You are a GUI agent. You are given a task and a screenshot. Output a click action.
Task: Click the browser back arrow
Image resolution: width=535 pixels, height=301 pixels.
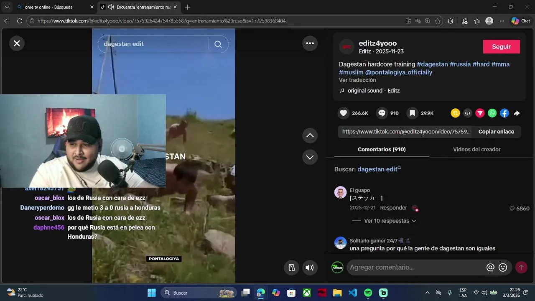tap(7, 21)
